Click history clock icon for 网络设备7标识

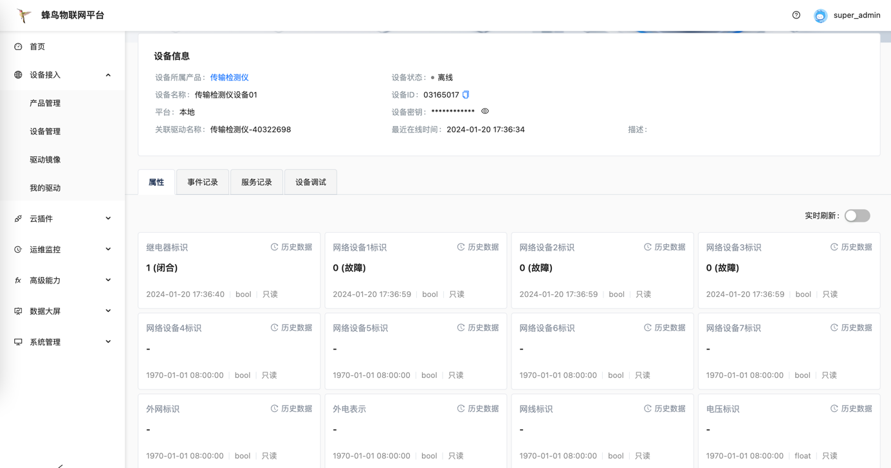click(x=834, y=328)
